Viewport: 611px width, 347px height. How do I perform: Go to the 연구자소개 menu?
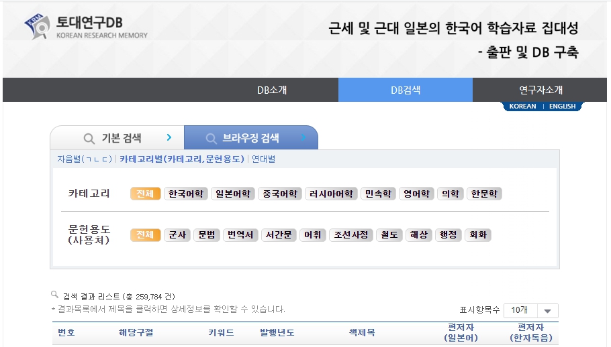[x=540, y=90]
